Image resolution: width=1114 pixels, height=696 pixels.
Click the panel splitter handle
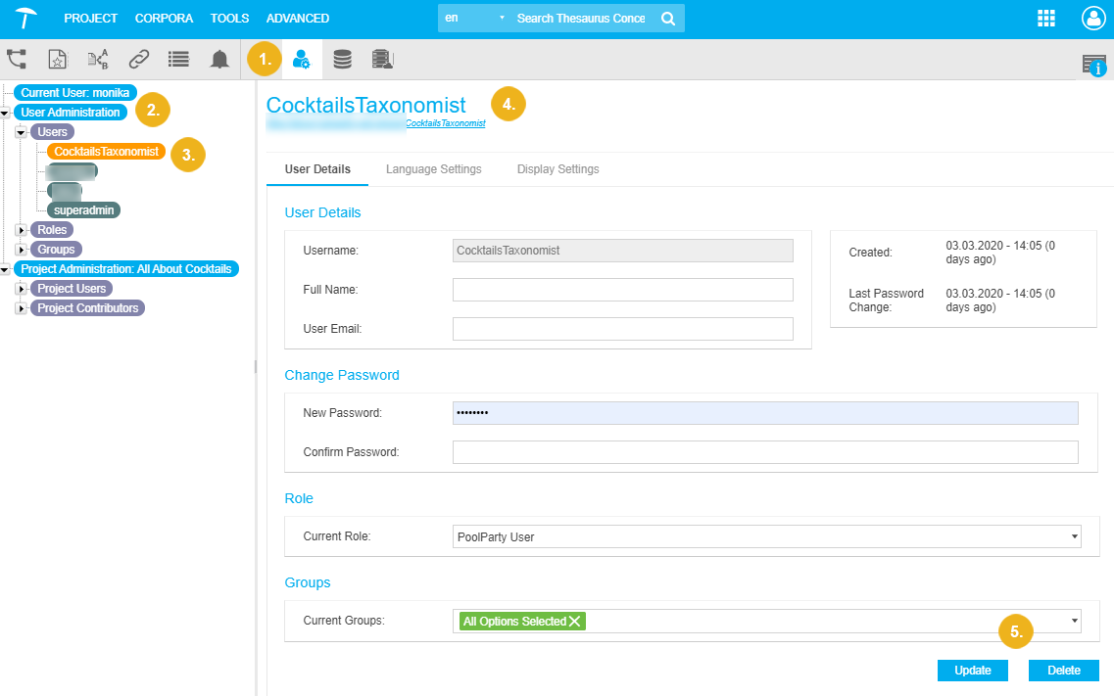256,367
